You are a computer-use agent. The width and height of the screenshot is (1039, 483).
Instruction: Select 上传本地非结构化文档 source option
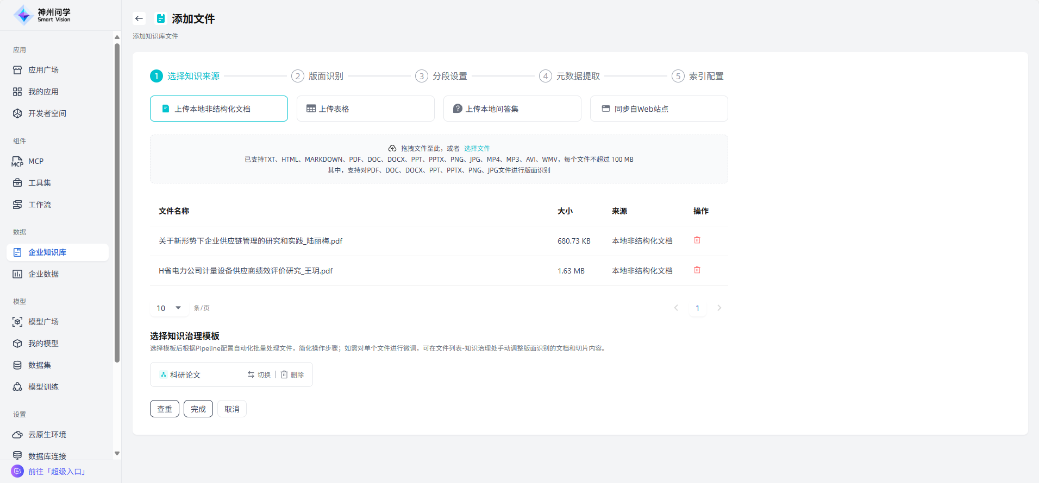[218, 109]
